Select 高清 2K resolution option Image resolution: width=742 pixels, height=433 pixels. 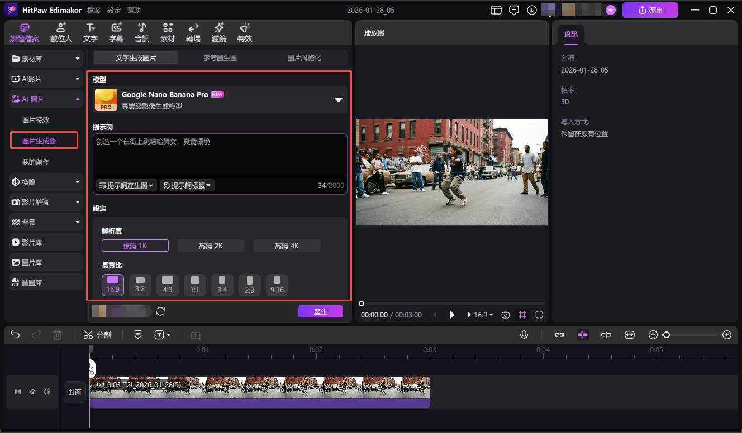coord(211,246)
